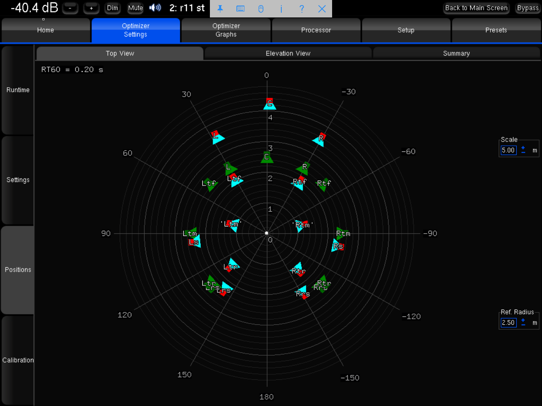Increase the Scale value with the plus

[523, 148]
